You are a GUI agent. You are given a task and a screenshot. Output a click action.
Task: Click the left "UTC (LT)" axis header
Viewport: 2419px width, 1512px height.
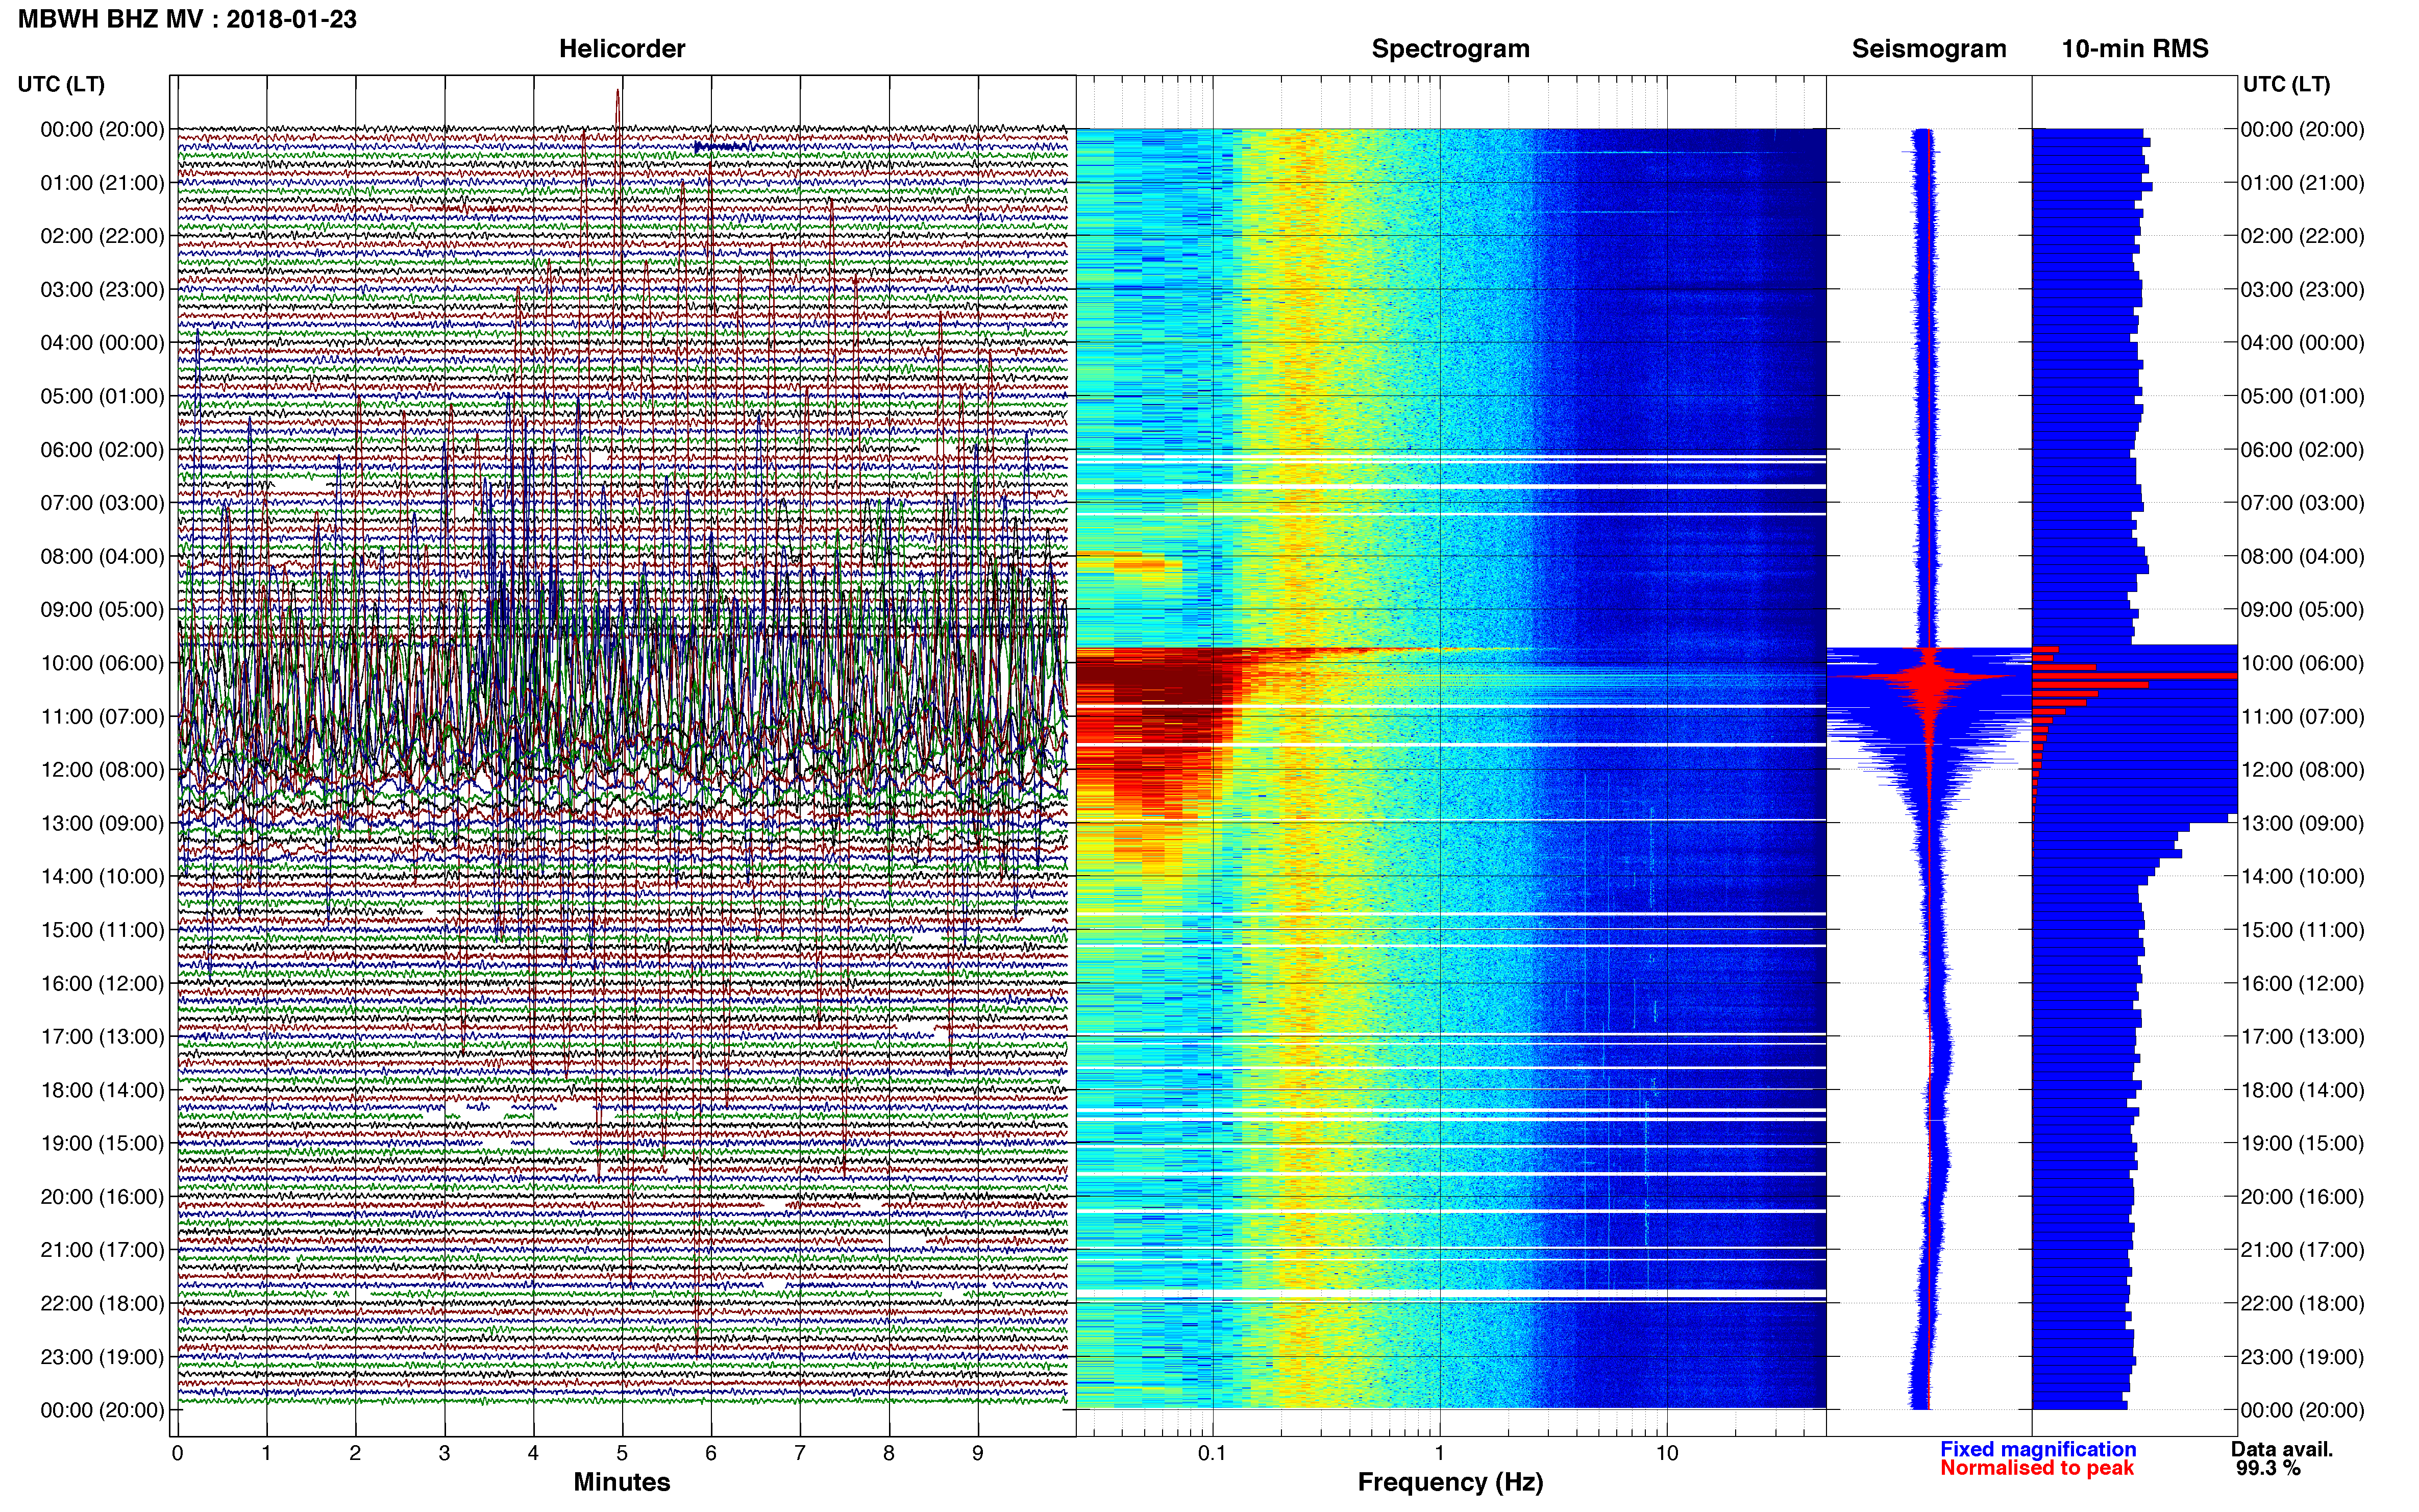tap(61, 84)
